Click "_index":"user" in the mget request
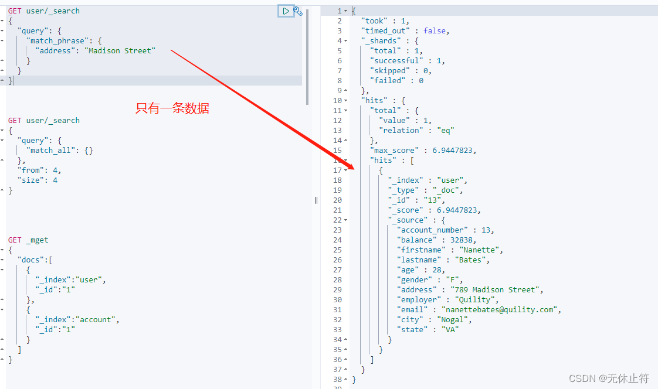658x389 pixels. pyautogui.click(x=70, y=280)
